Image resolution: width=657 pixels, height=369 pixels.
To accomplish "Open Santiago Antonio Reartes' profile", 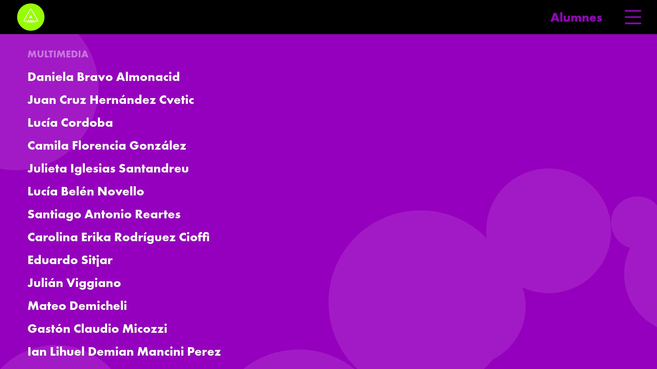I will pos(104,214).
